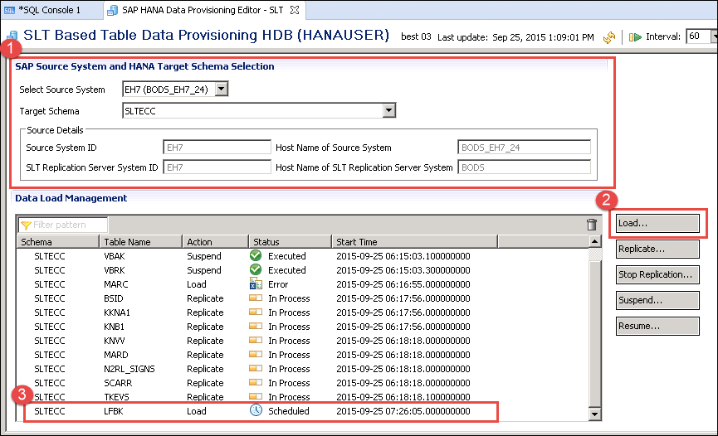Viewport: 718px width, 436px height.
Task: Click the Error status icon for MARC
Action: click(x=256, y=284)
